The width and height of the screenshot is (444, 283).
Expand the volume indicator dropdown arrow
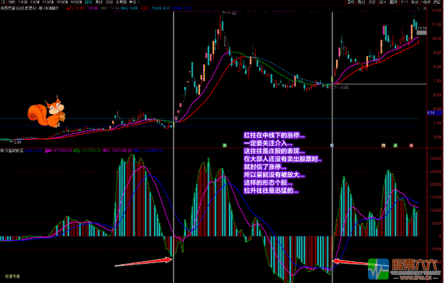[2, 151]
